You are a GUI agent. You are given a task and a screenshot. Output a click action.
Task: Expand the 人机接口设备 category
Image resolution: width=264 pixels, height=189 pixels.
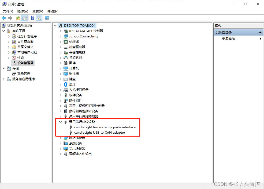click(x=61, y=90)
